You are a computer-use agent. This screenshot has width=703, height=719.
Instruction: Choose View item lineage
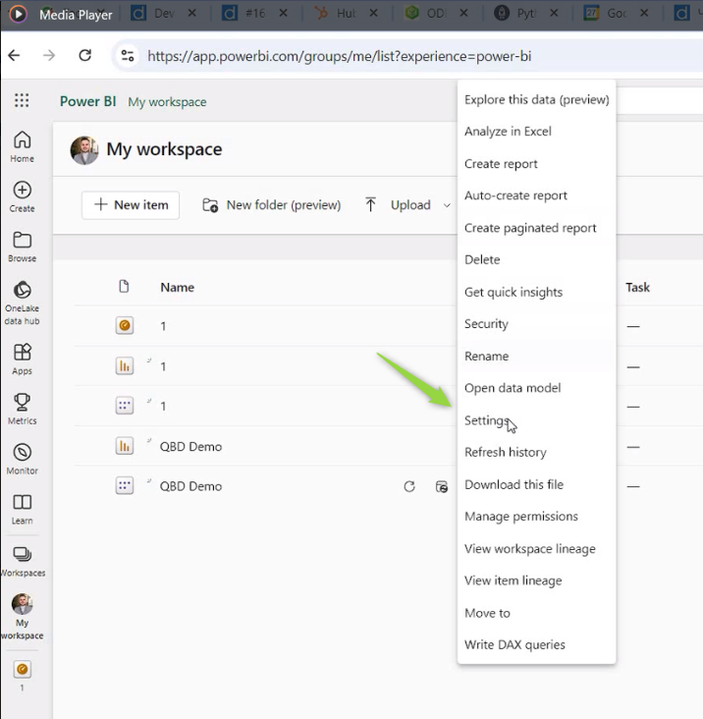point(537,581)
